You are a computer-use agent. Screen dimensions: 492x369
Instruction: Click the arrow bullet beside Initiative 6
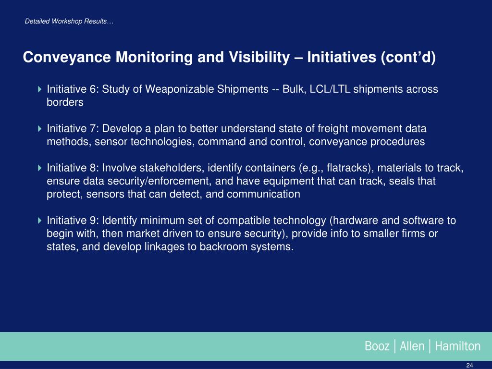39,89
